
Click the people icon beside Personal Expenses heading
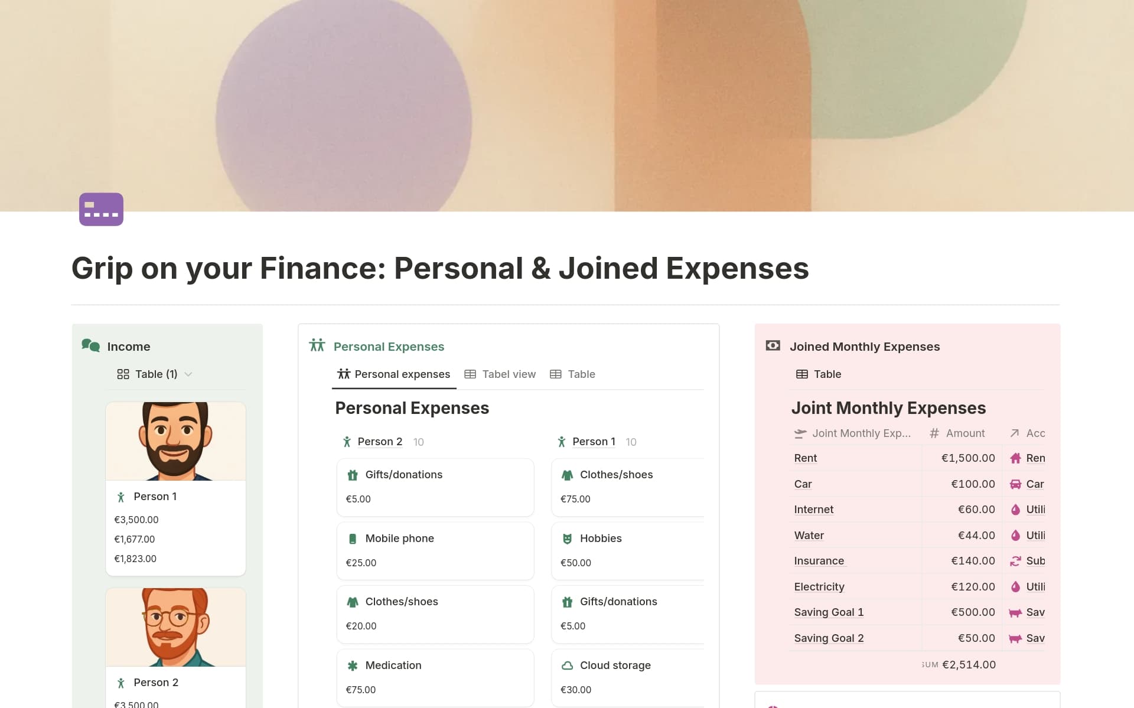pos(317,346)
